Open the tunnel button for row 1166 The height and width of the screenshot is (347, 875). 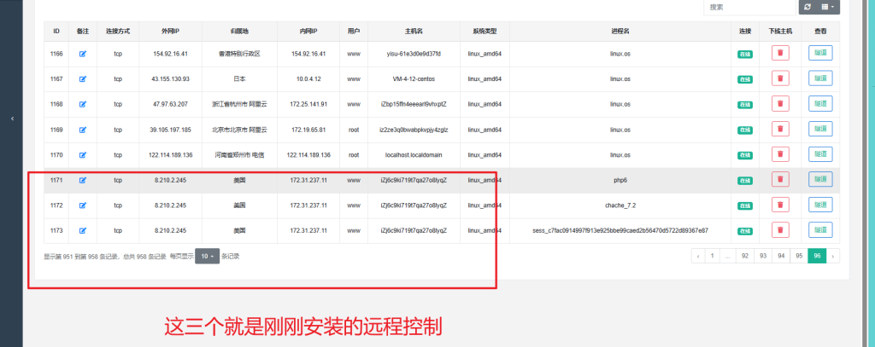pos(820,53)
